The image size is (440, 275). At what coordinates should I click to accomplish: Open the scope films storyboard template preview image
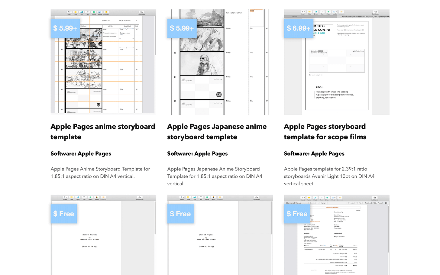pyautogui.click(x=337, y=62)
